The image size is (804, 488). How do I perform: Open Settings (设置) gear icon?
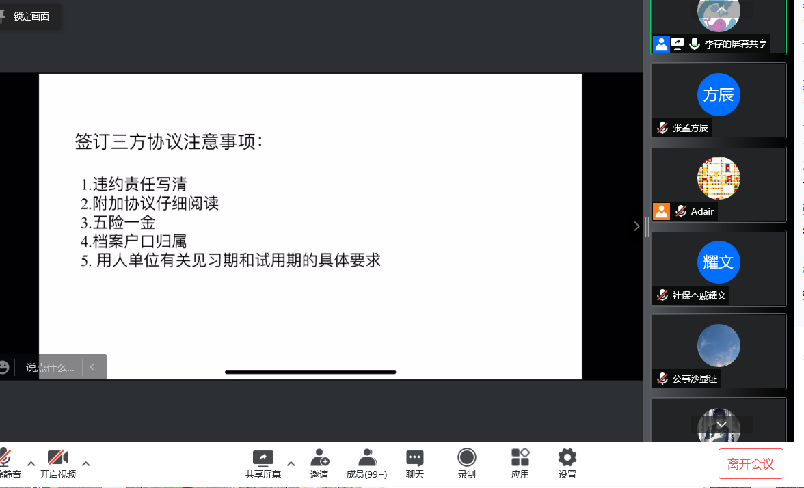click(x=567, y=458)
